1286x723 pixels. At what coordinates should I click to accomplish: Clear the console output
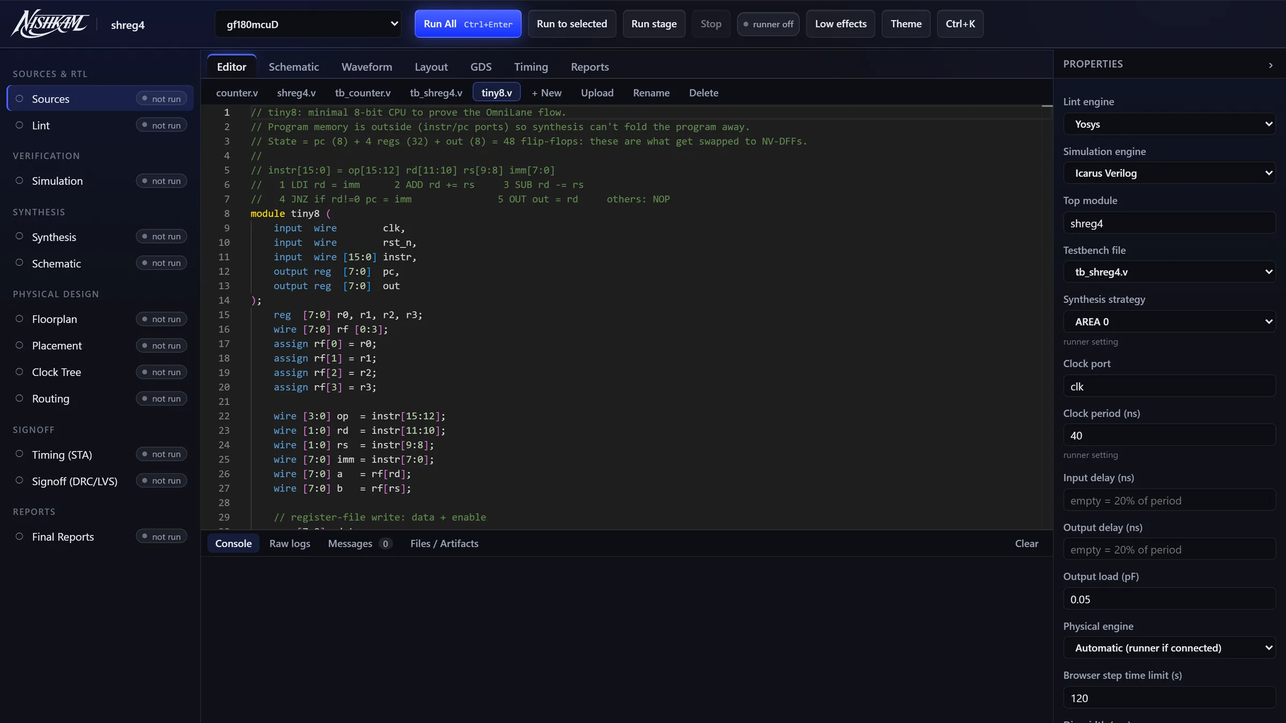click(1026, 544)
